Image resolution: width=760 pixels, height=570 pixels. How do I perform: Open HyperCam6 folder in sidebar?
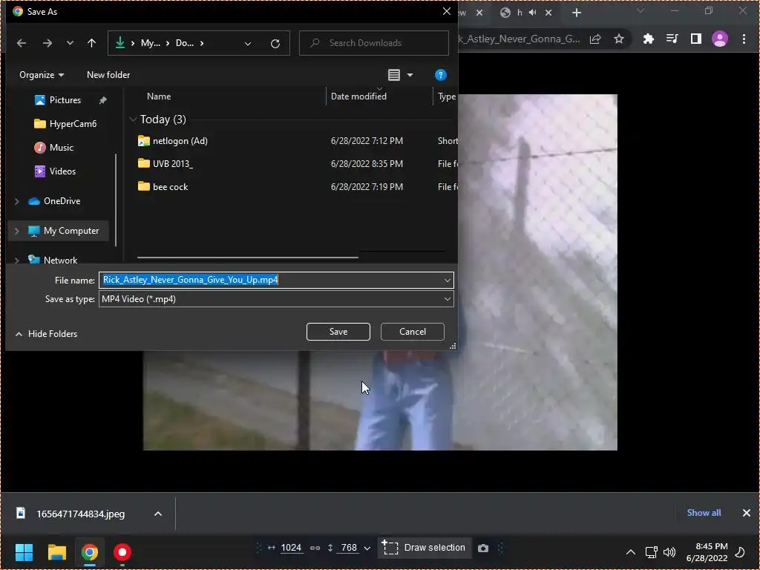(65, 124)
